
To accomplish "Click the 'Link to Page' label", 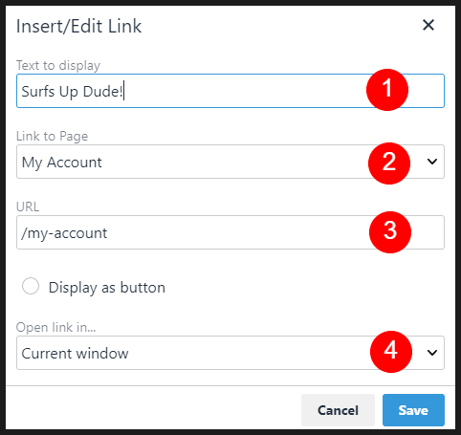I will [x=52, y=136].
